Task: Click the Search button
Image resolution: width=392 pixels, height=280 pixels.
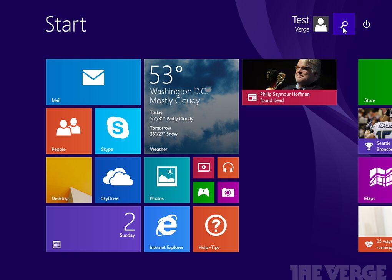Action: coord(344,24)
